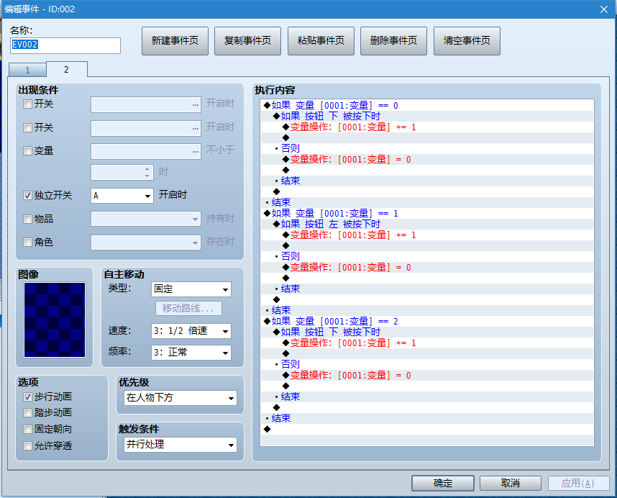The width and height of the screenshot is (617, 498).
Task: Select event page tab 2
Action: (x=66, y=69)
